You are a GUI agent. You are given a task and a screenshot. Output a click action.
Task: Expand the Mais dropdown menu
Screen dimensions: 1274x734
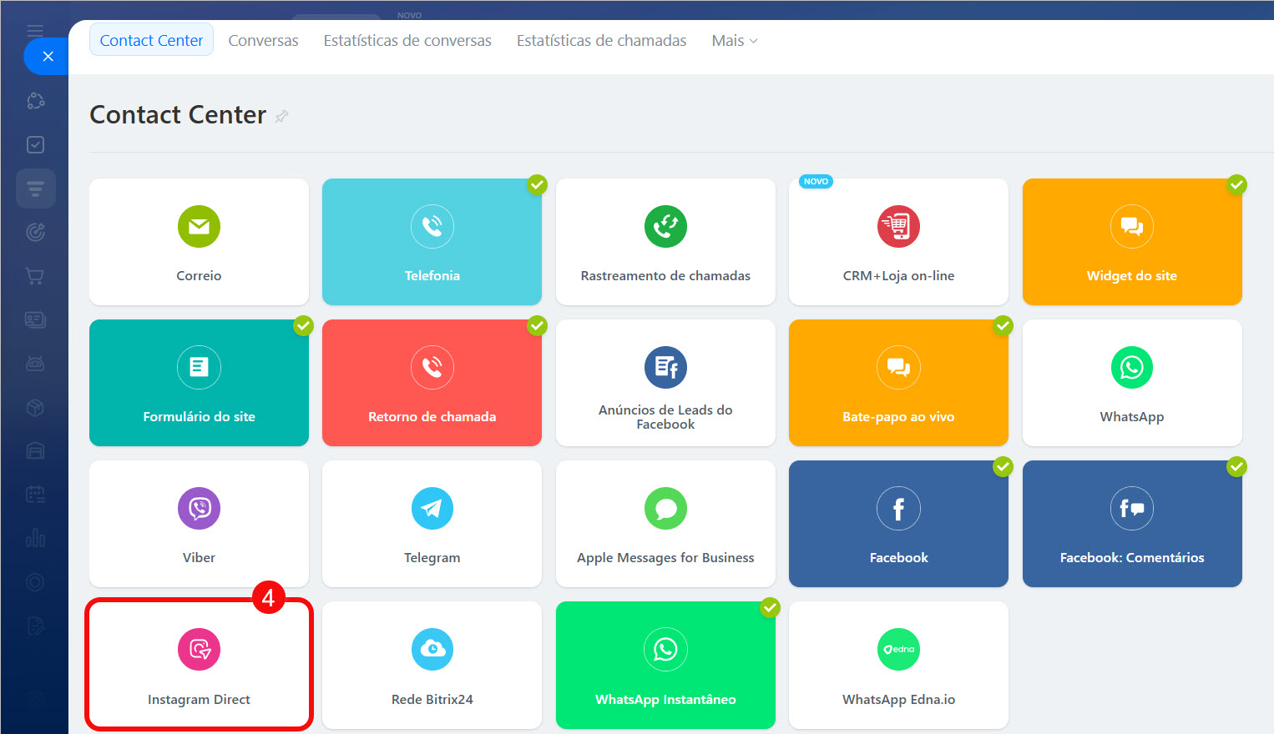(735, 40)
